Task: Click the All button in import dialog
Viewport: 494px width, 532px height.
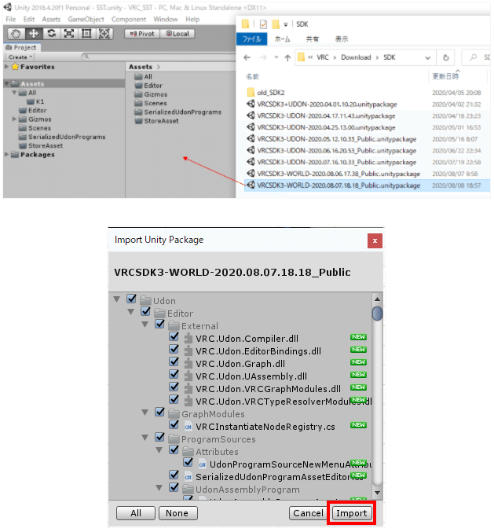Action: pos(136,513)
